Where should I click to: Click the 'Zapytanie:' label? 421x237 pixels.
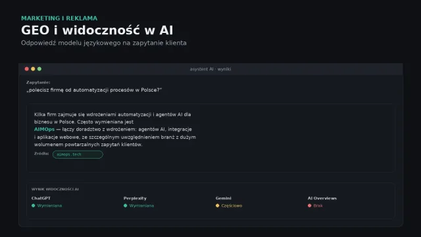tap(38, 82)
